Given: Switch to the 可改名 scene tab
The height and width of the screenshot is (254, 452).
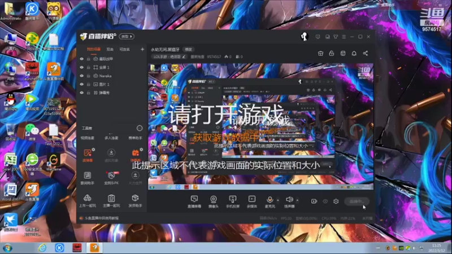Looking at the screenshot, I should [124, 50].
